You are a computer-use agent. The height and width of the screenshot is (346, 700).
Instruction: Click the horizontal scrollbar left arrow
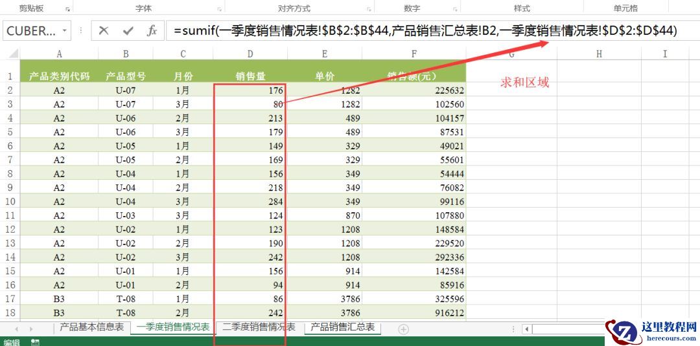coord(527,329)
